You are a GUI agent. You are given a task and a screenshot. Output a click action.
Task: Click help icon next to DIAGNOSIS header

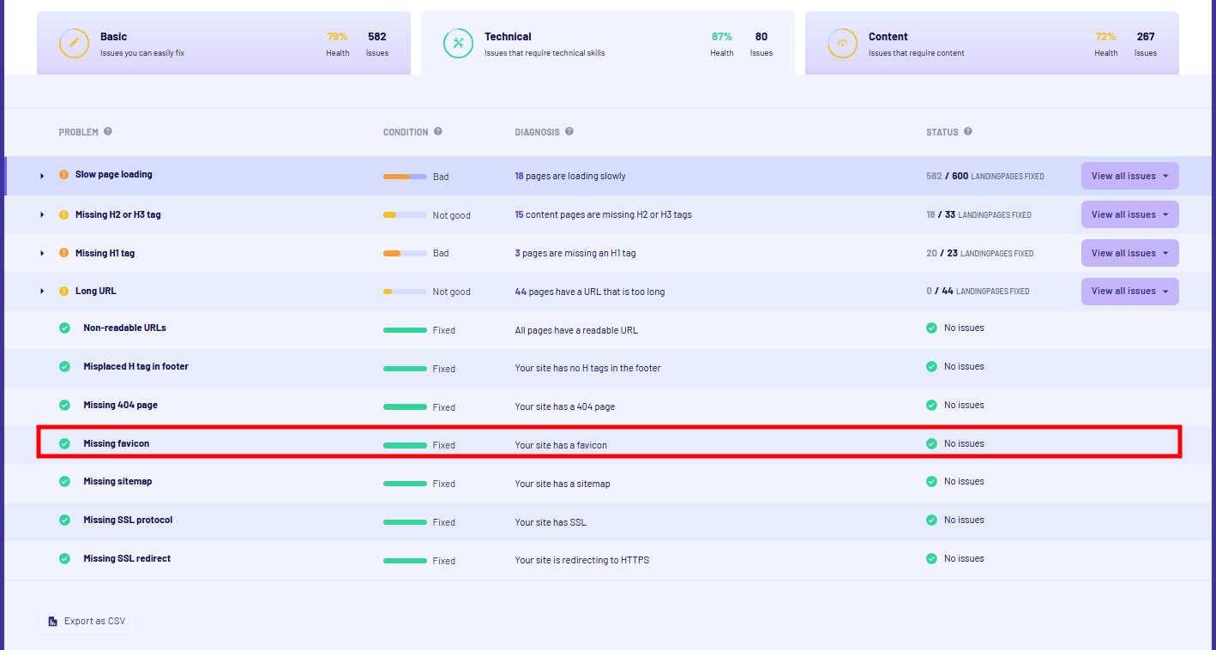click(569, 132)
